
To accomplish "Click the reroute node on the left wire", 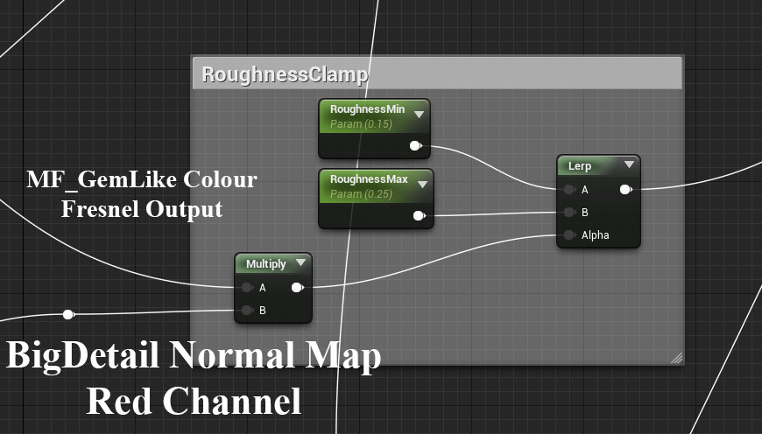I will [68, 314].
